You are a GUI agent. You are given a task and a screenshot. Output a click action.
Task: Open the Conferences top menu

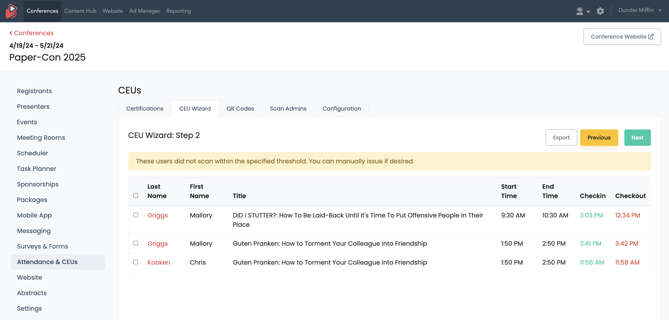pyautogui.click(x=42, y=11)
